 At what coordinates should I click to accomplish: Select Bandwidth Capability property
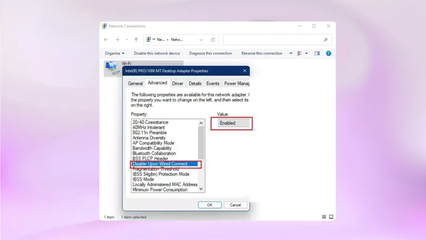click(152, 148)
